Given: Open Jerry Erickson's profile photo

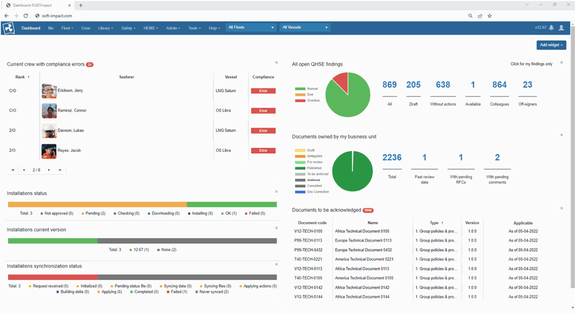Looking at the screenshot, I should [49, 91].
